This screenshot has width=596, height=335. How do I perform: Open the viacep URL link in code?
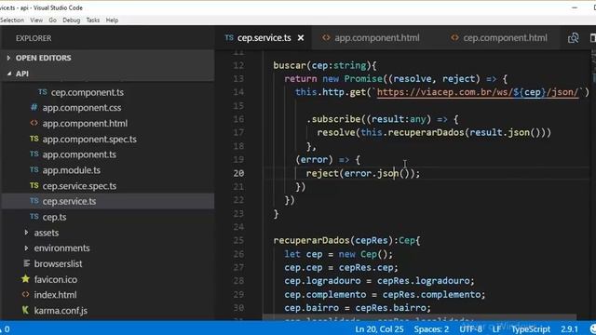click(x=478, y=92)
